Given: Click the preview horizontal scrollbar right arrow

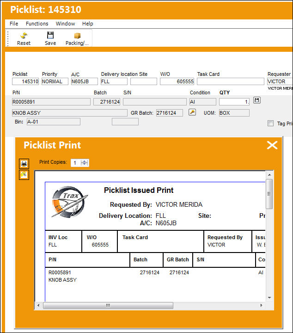Looking at the screenshot, I should click(262, 305).
